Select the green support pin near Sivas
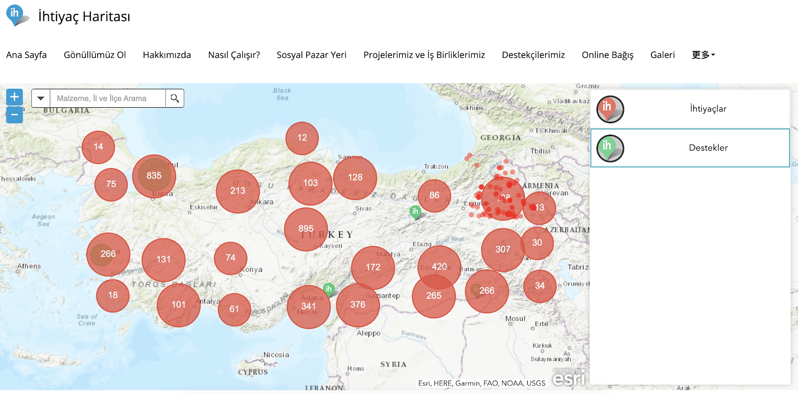Image resolution: width=798 pixels, height=393 pixels. [x=415, y=212]
